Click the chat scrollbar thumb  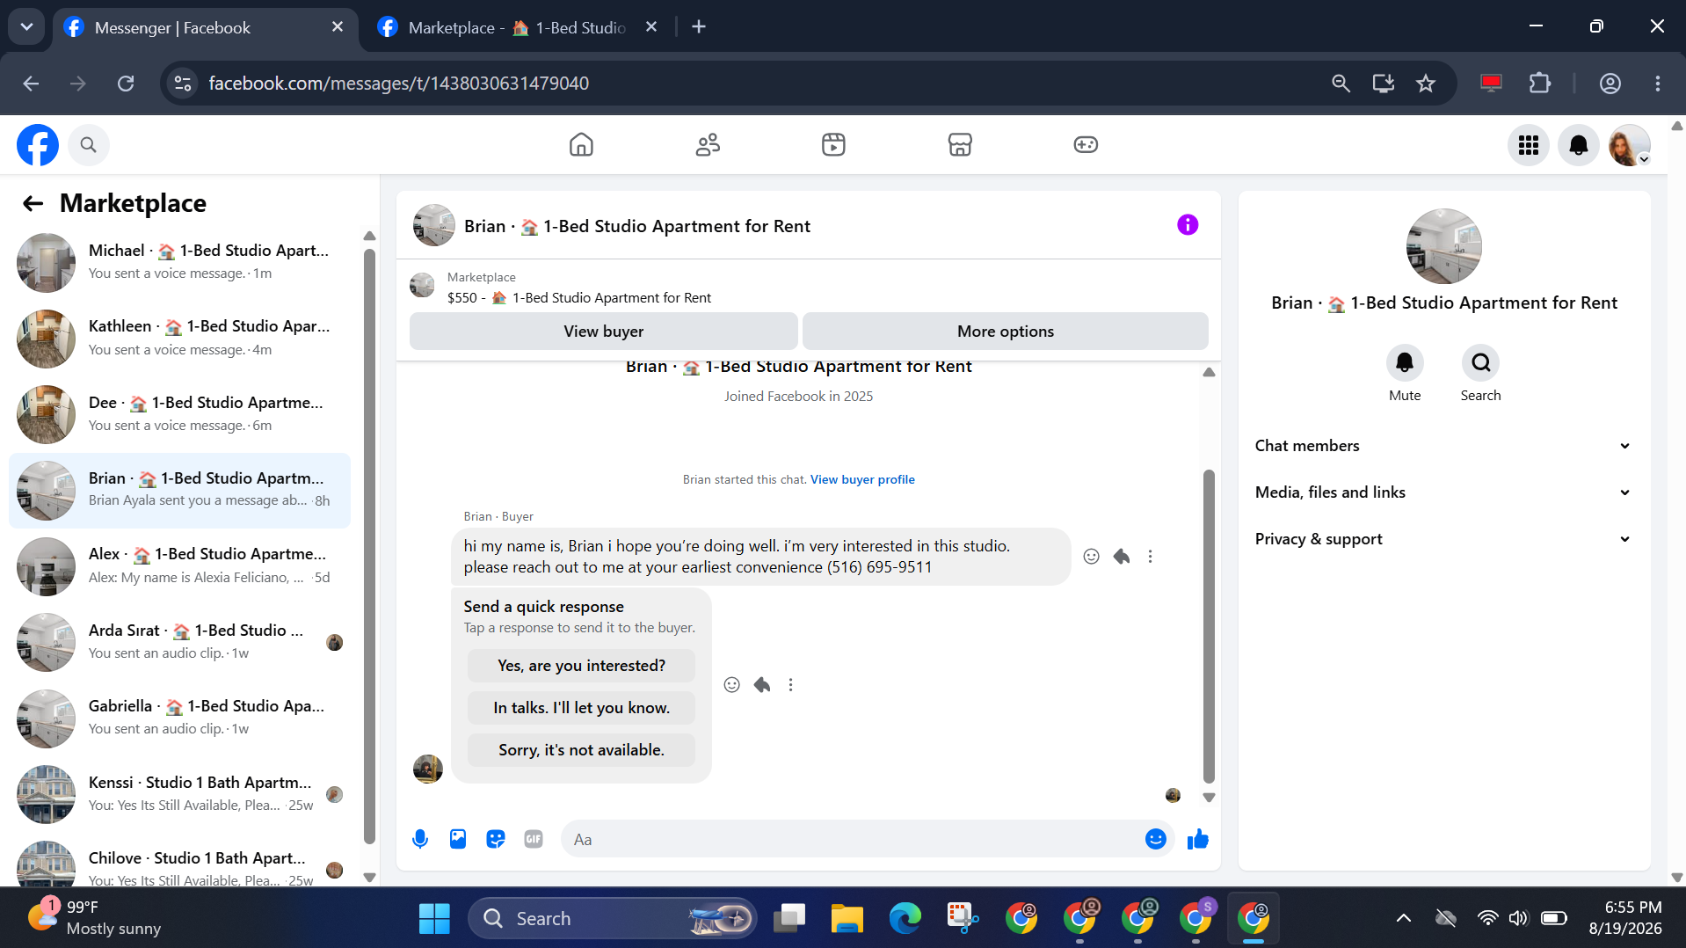1209,625
